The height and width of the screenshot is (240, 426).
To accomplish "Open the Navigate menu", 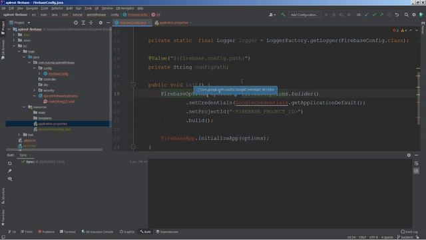I will click(x=32, y=9).
